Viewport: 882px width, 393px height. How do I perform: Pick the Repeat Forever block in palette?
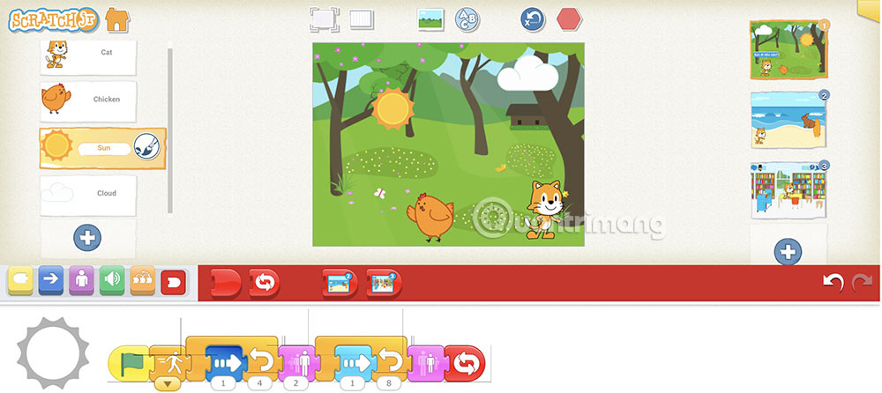265,283
